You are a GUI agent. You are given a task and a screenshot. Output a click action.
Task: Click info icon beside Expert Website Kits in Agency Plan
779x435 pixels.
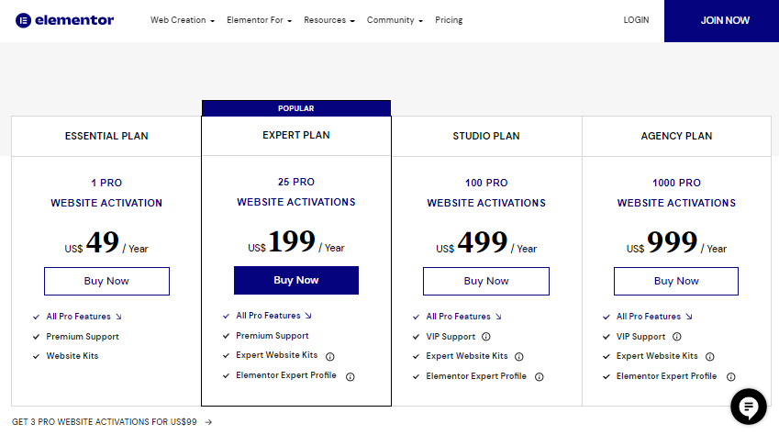[x=710, y=356]
